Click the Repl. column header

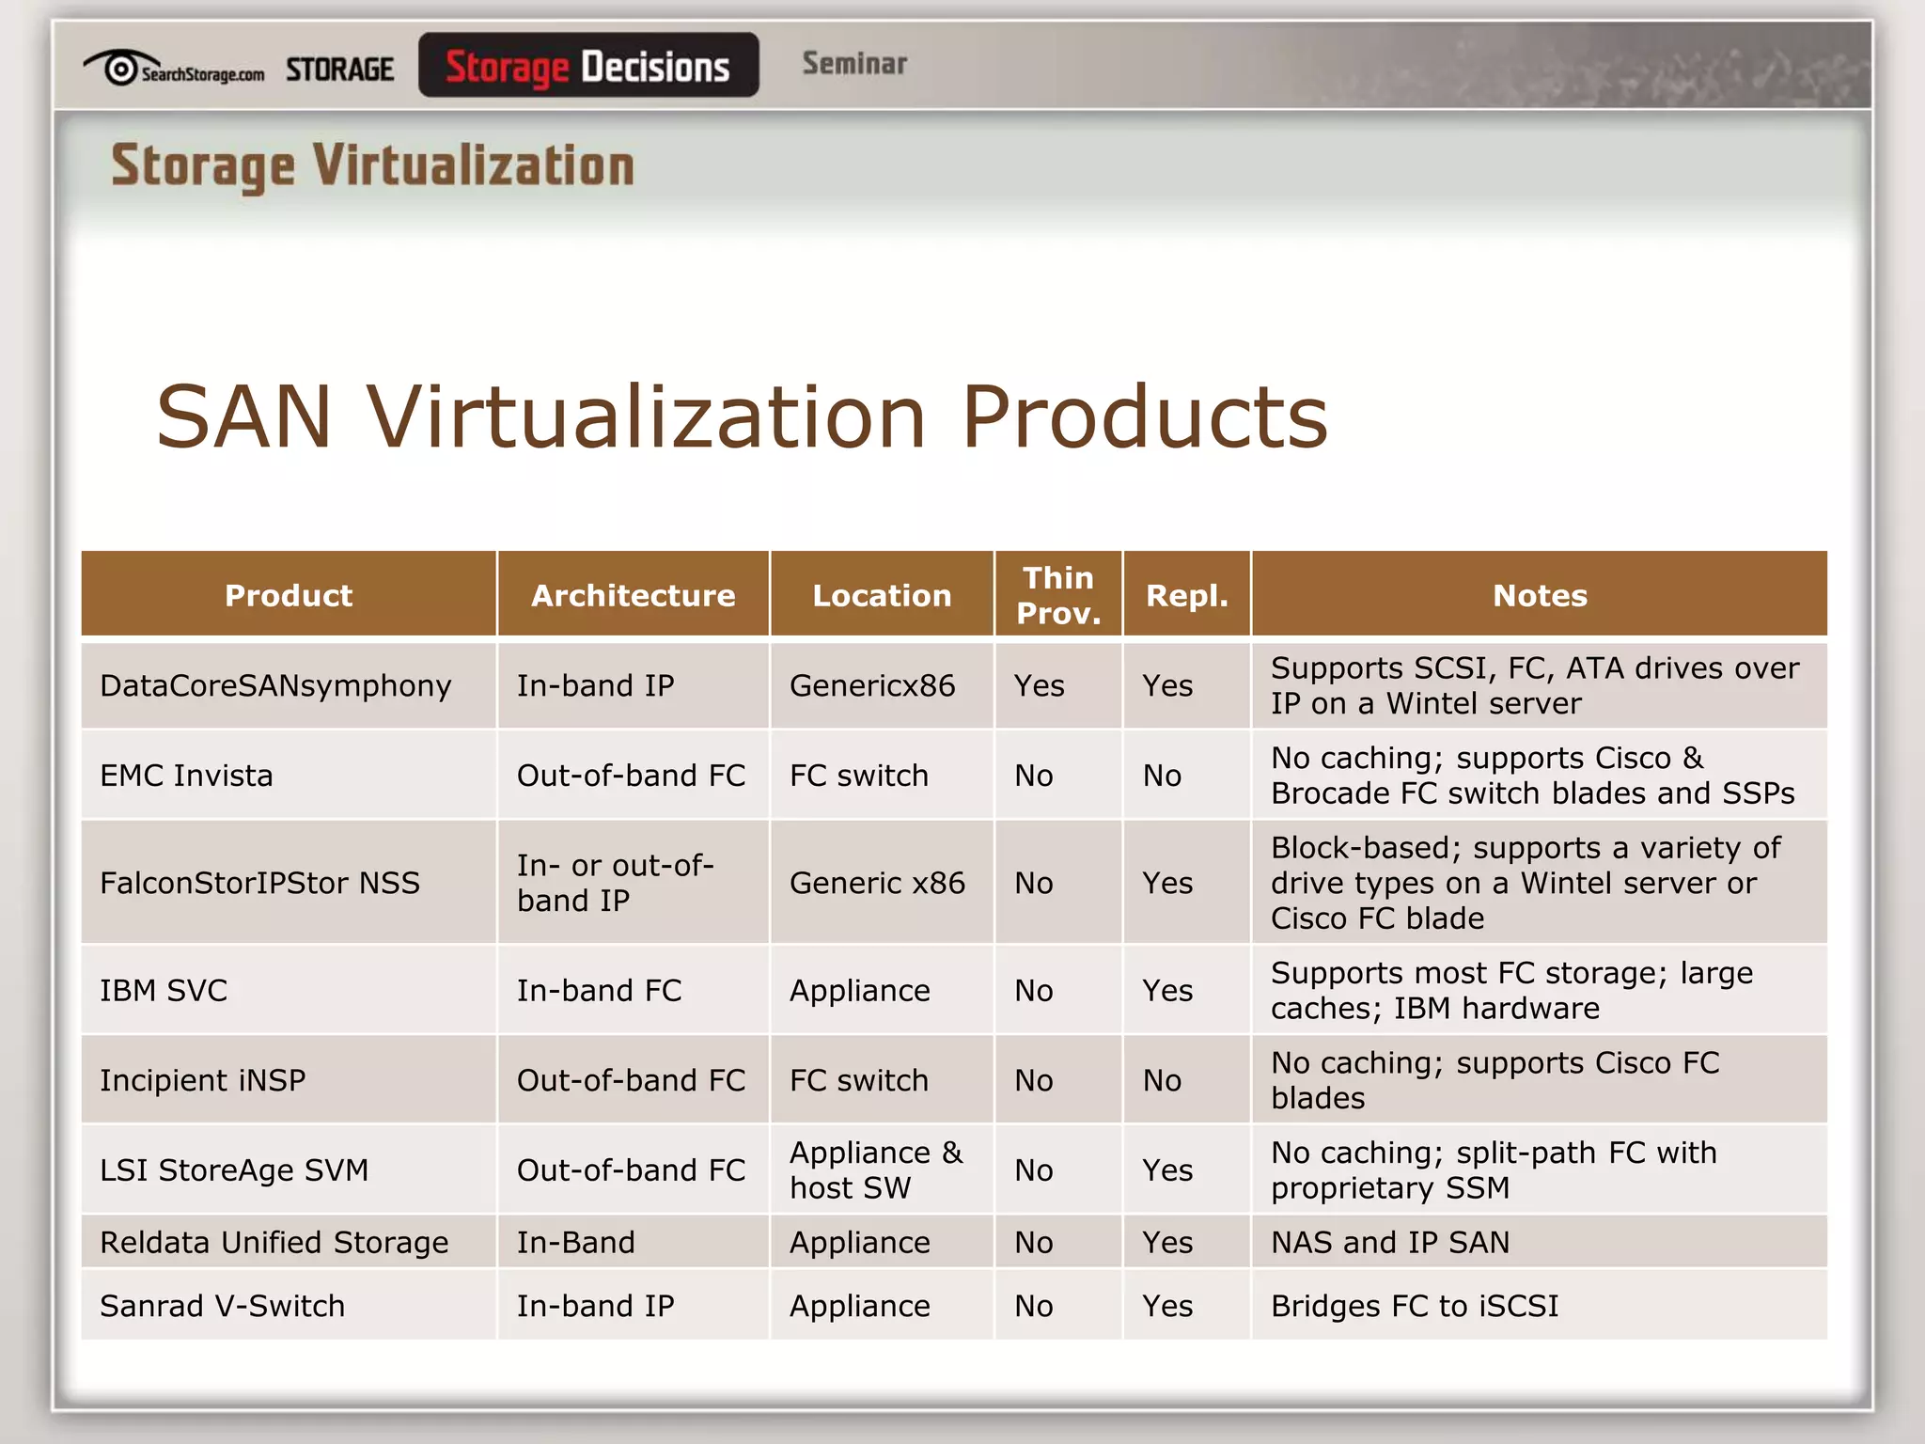click(x=1187, y=594)
